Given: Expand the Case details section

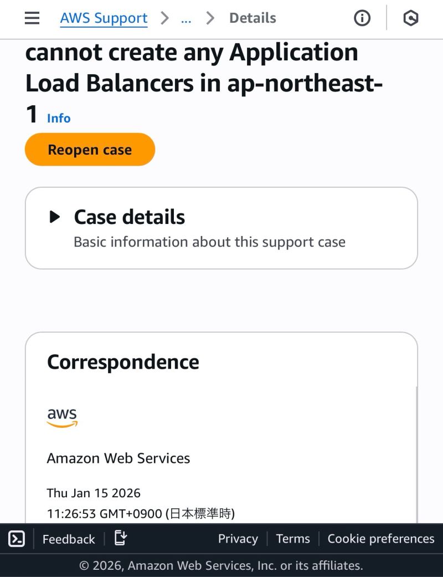Looking at the screenshot, I should (x=129, y=217).
